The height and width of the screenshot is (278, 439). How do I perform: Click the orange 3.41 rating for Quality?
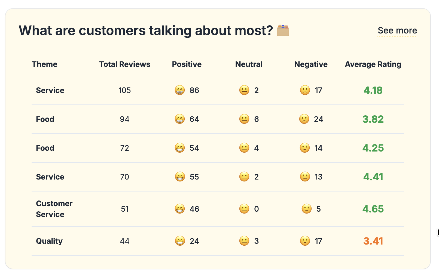[x=373, y=241]
